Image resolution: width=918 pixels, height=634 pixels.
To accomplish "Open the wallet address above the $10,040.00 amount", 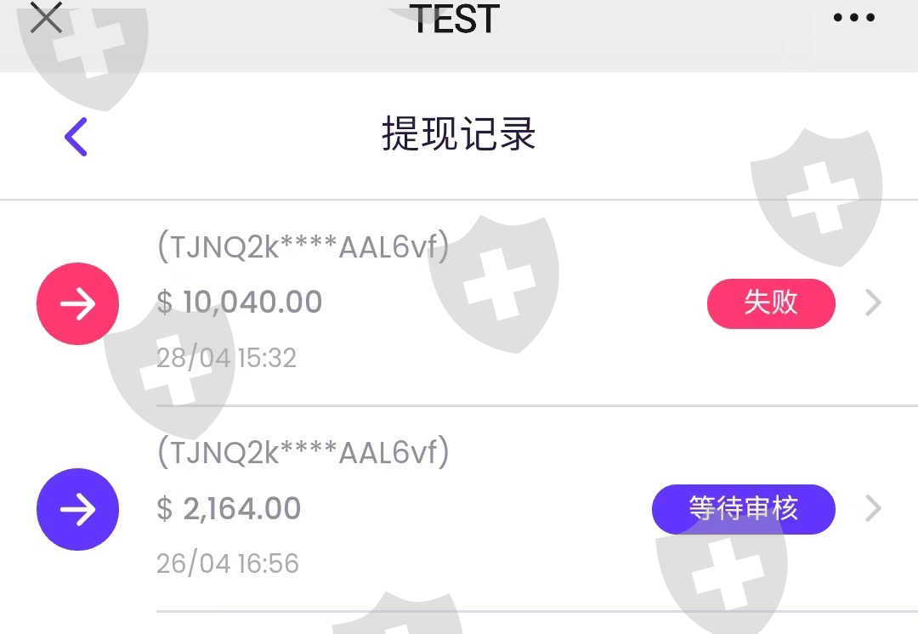I will 303,247.
